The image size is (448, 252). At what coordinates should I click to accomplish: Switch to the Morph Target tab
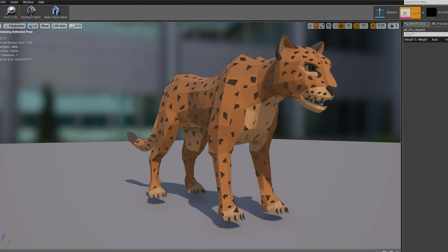tap(415, 24)
